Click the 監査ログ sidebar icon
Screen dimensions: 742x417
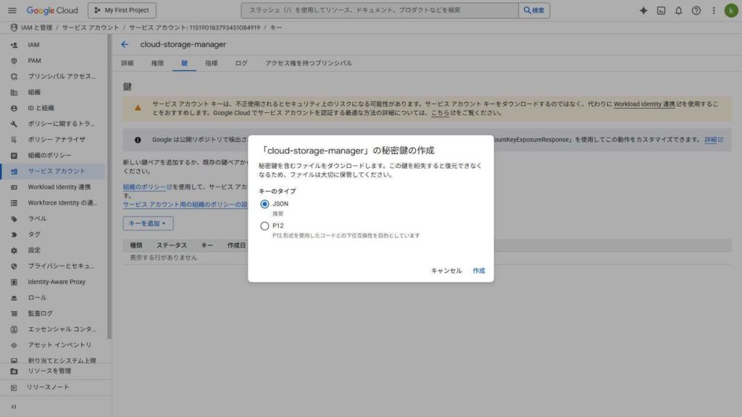click(14, 313)
